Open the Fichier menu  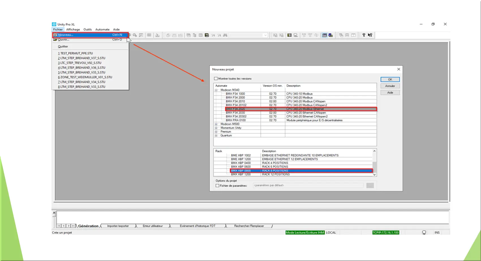[58, 29]
